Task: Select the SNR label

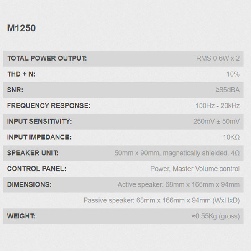Action: point(15,90)
